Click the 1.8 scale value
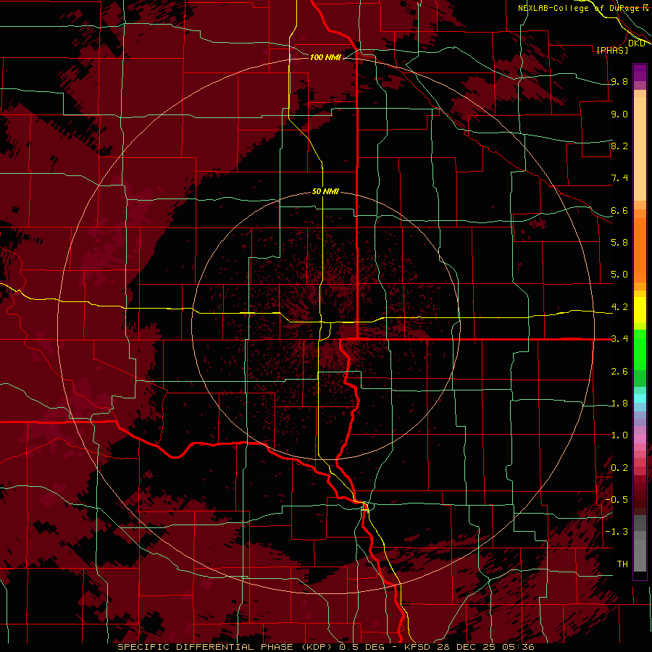The width and height of the screenshot is (652, 652). tap(619, 404)
